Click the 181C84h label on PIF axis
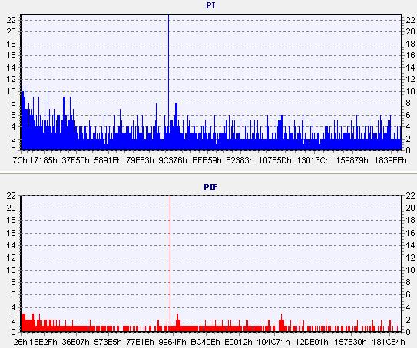 pyautogui.click(x=389, y=342)
